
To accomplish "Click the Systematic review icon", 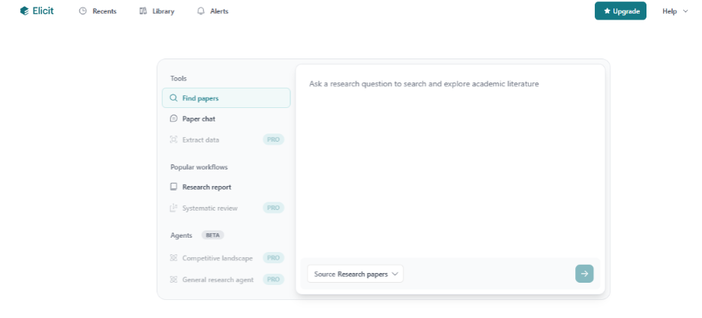I will pyautogui.click(x=173, y=208).
